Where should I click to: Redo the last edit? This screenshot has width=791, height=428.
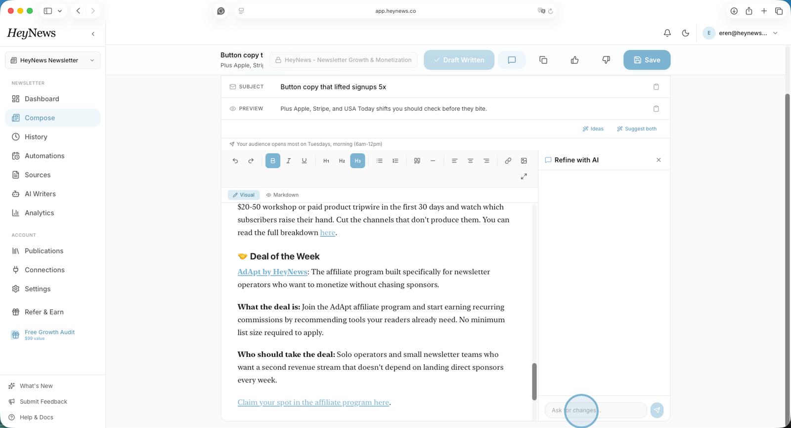coord(251,161)
